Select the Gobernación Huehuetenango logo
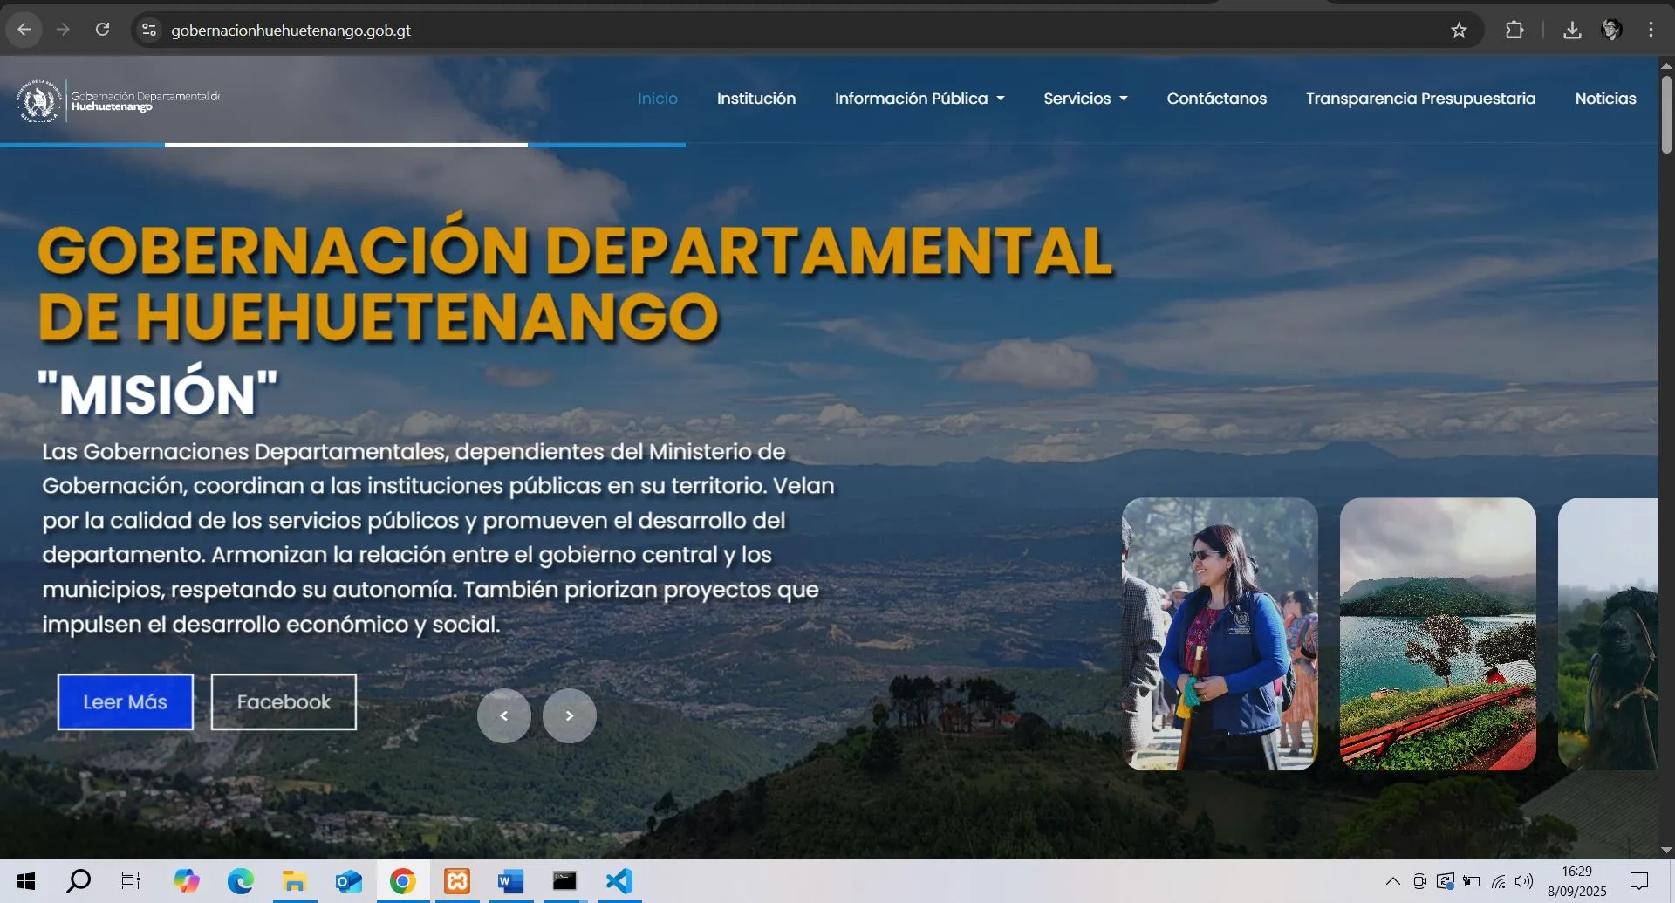 [x=118, y=99]
